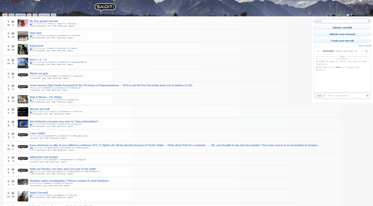Expand self text of the Hunter Biden post

point(31,149)
